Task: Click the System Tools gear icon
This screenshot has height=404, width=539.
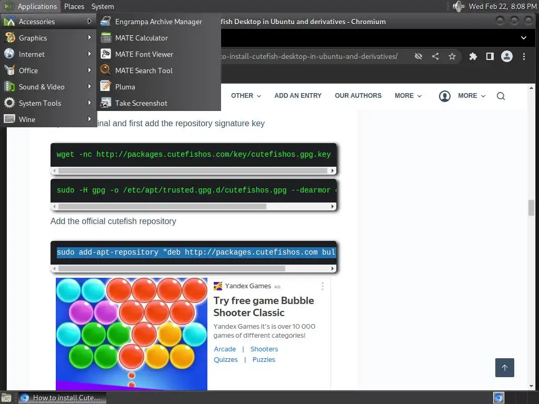Action: tap(9, 103)
